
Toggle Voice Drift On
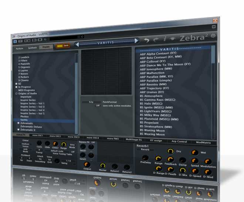tap(50, 160)
